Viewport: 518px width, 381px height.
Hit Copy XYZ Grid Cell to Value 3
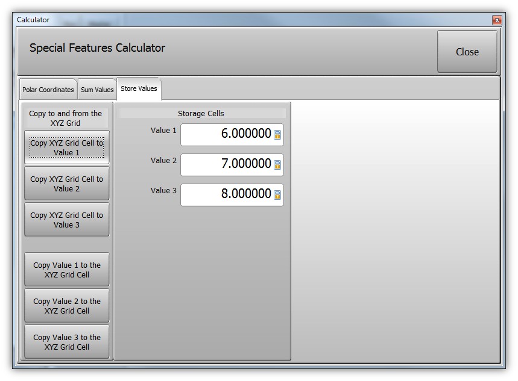[67, 220]
